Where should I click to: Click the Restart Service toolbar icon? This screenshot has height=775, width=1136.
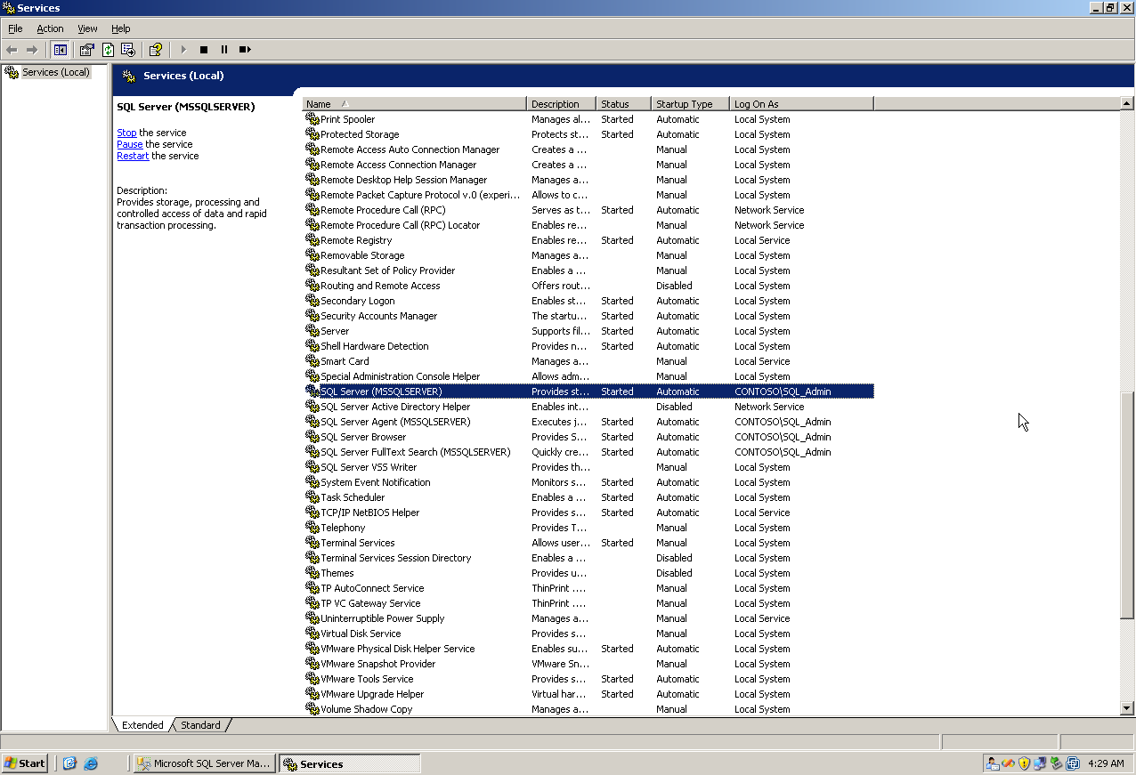click(245, 50)
